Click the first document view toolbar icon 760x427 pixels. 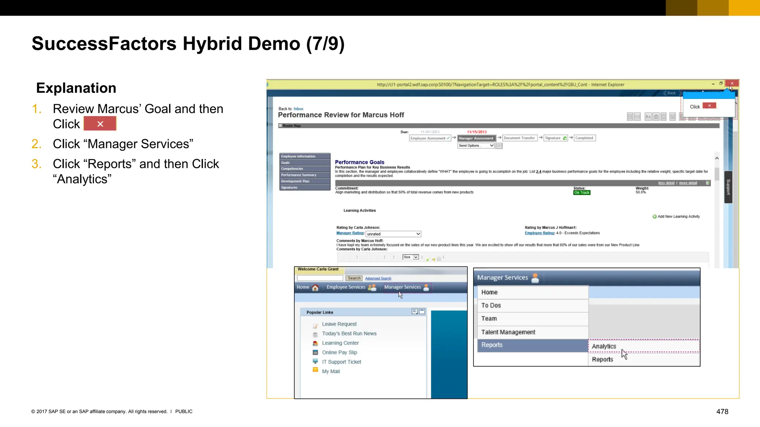click(630, 117)
